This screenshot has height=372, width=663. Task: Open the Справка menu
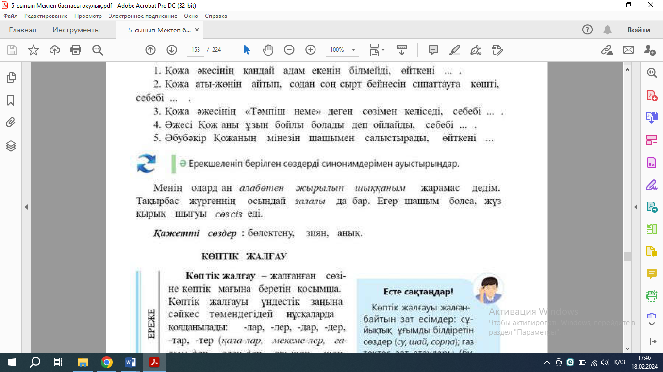coord(216,16)
